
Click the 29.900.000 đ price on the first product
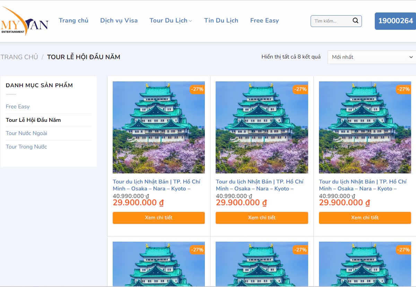(x=138, y=203)
